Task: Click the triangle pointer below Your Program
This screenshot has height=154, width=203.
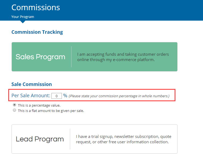Action: (x=22, y=21)
